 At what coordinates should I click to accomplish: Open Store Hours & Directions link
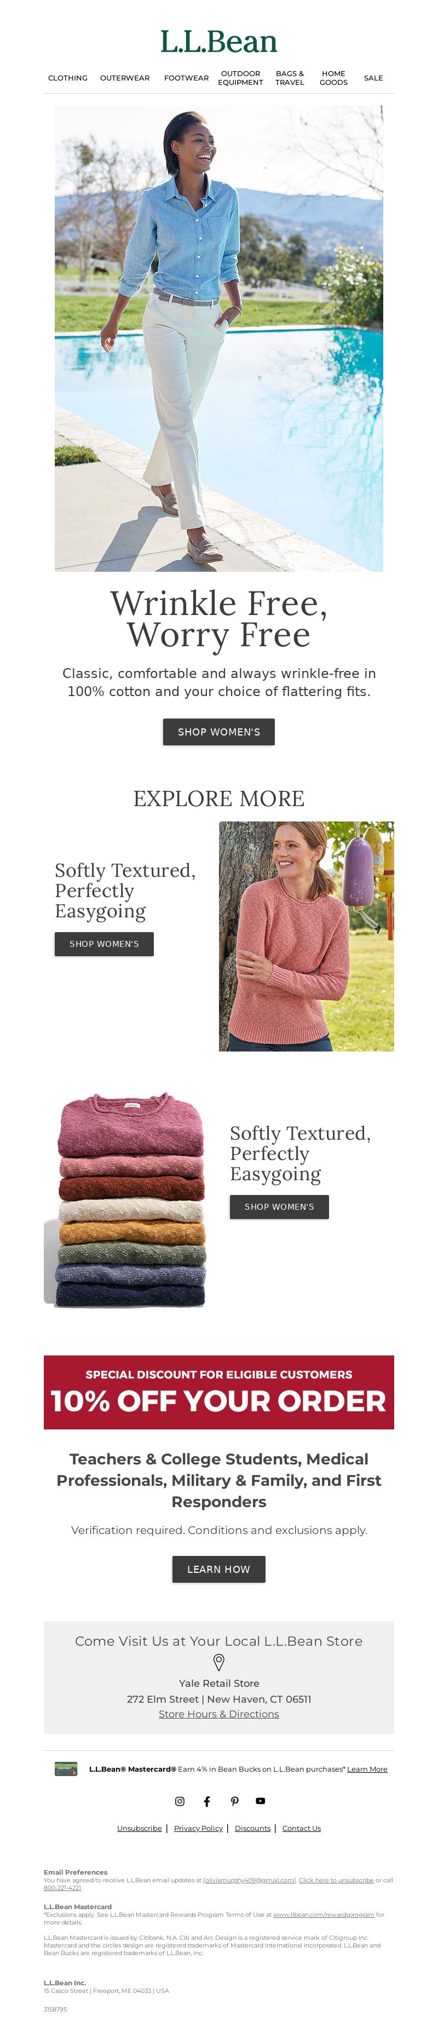pyautogui.click(x=218, y=1714)
